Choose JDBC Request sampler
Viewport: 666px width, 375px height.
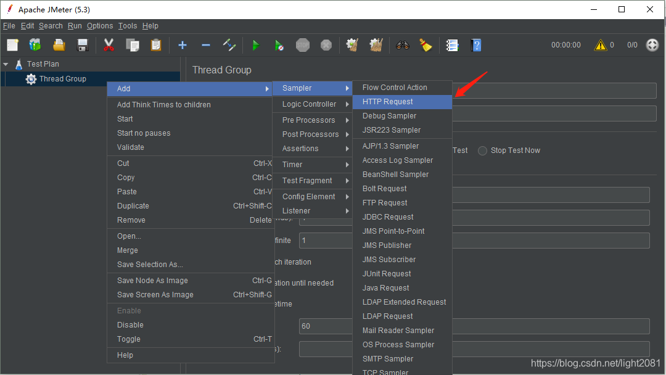(x=402, y=217)
